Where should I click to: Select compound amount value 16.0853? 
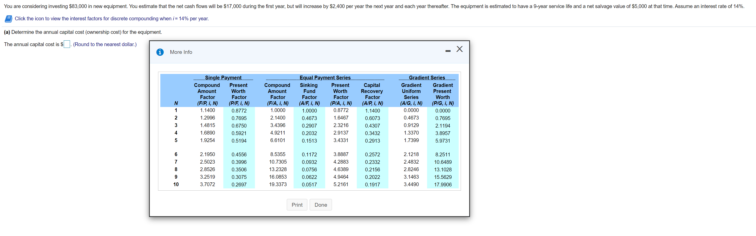pyautogui.click(x=278, y=177)
